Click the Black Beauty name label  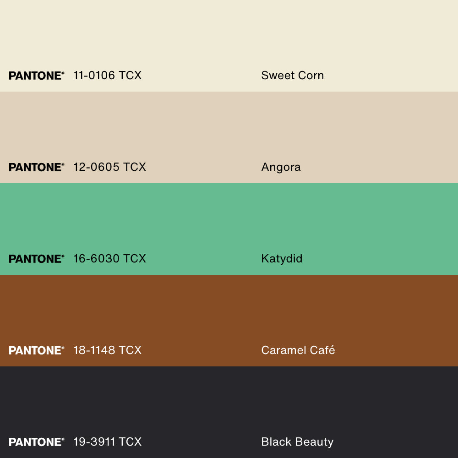point(297,442)
